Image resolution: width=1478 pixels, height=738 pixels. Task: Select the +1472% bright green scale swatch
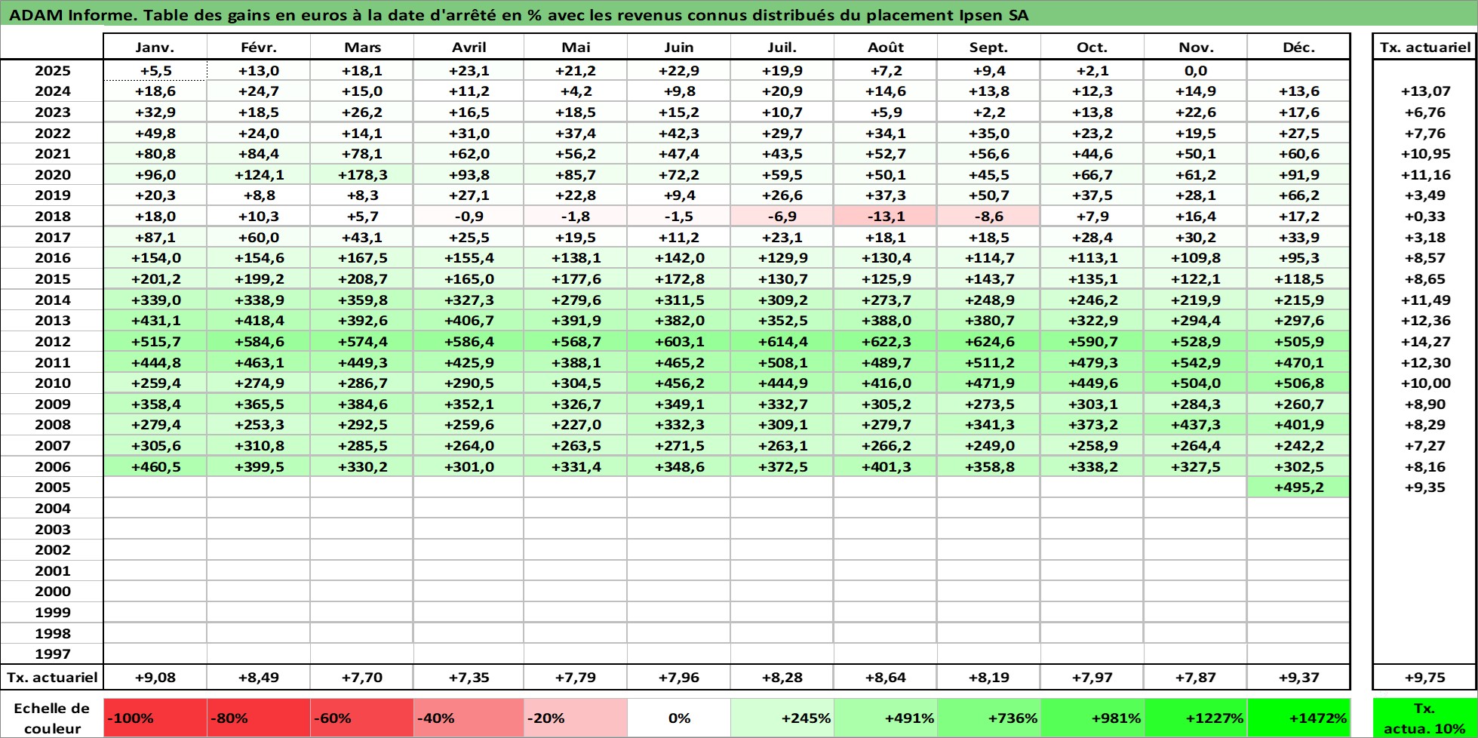coord(1298,718)
